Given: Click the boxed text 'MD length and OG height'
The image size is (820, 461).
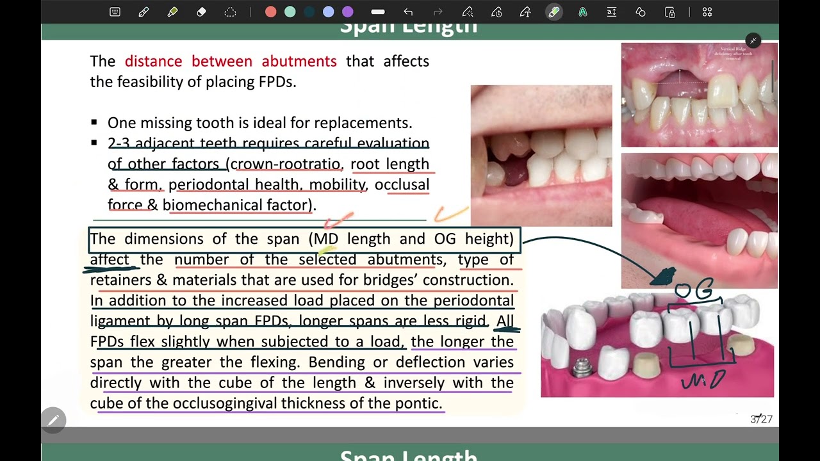Looking at the screenshot, I should [411, 239].
